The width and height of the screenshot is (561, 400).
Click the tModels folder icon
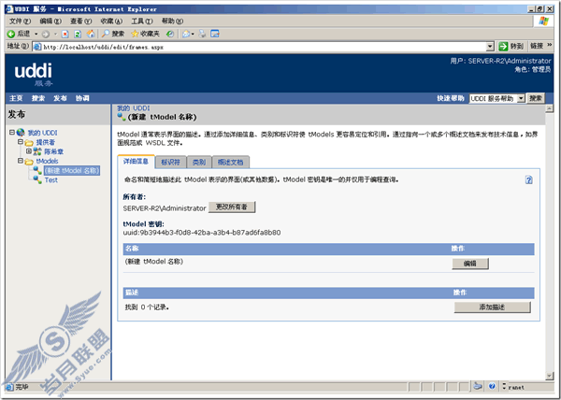point(29,162)
